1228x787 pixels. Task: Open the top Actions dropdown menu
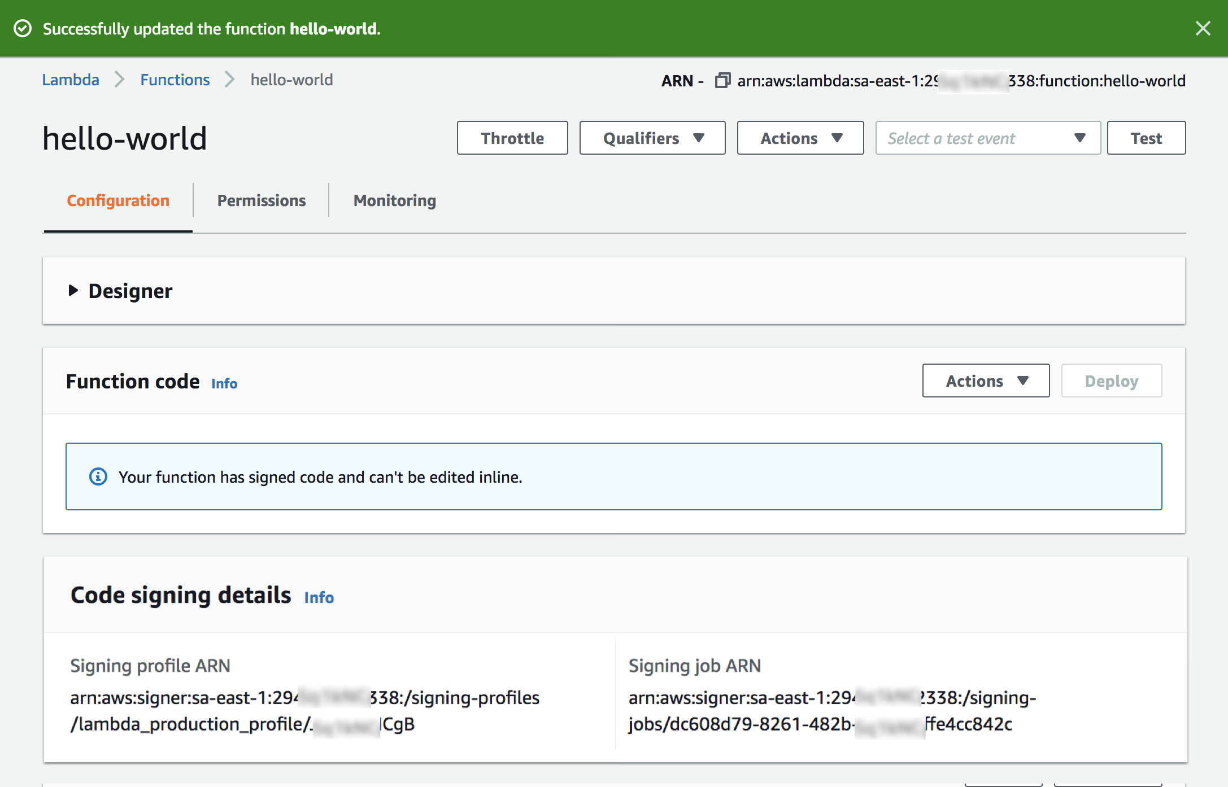(x=800, y=138)
